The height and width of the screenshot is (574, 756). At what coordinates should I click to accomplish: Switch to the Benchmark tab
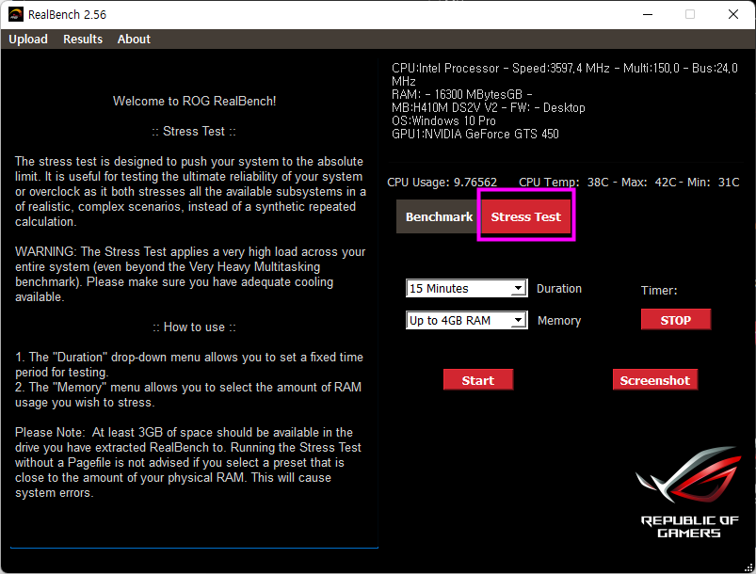click(x=439, y=216)
